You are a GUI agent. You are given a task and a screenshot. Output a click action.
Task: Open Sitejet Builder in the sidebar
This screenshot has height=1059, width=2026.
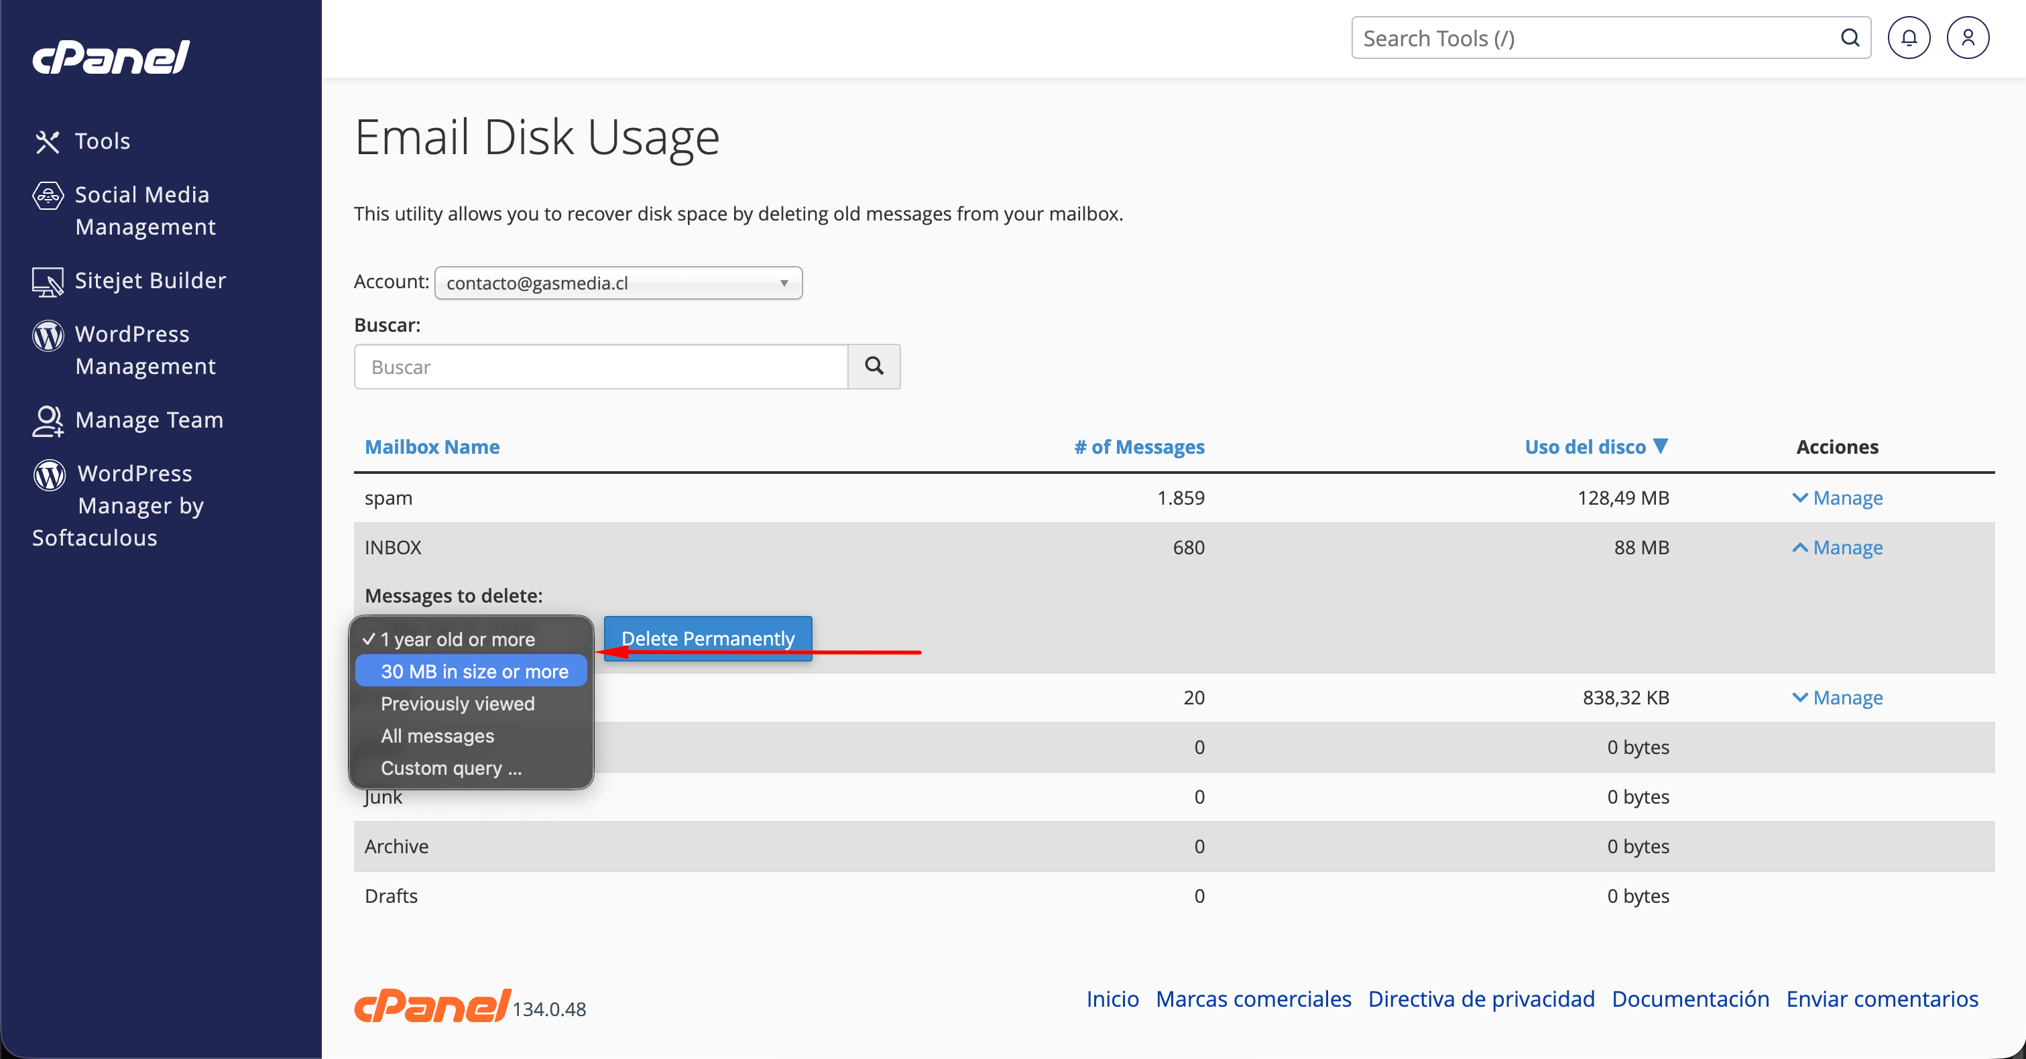(x=150, y=281)
